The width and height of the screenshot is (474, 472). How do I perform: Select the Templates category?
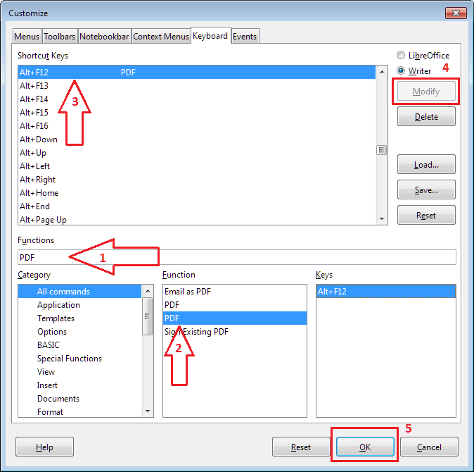pyautogui.click(x=56, y=318)
